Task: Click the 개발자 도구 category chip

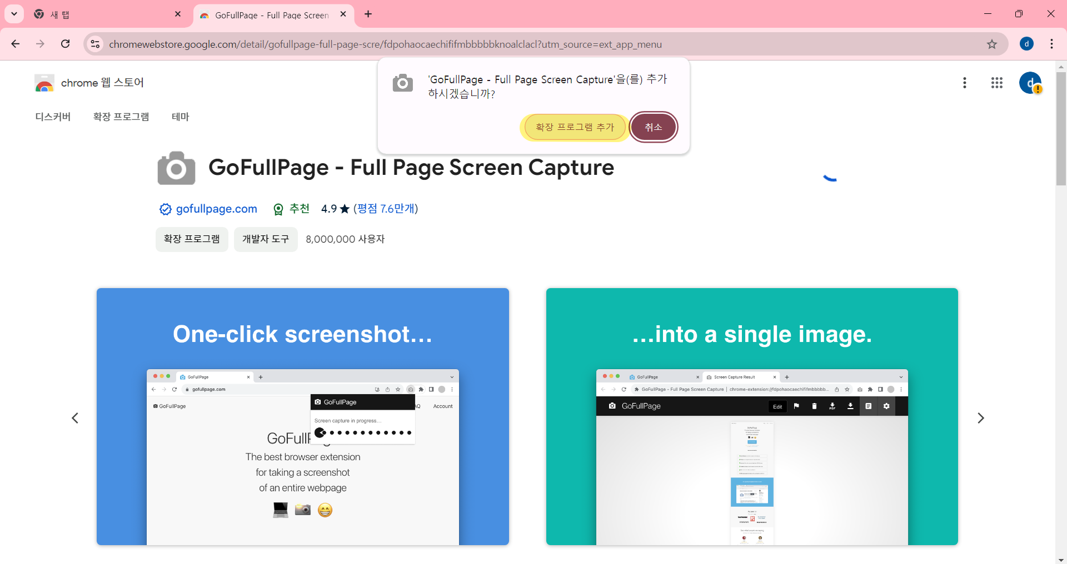Action: point(266,239)
